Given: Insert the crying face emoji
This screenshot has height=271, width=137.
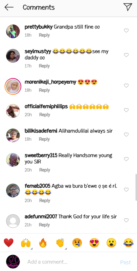Looking at the screenshot, I should coord(77,243).
